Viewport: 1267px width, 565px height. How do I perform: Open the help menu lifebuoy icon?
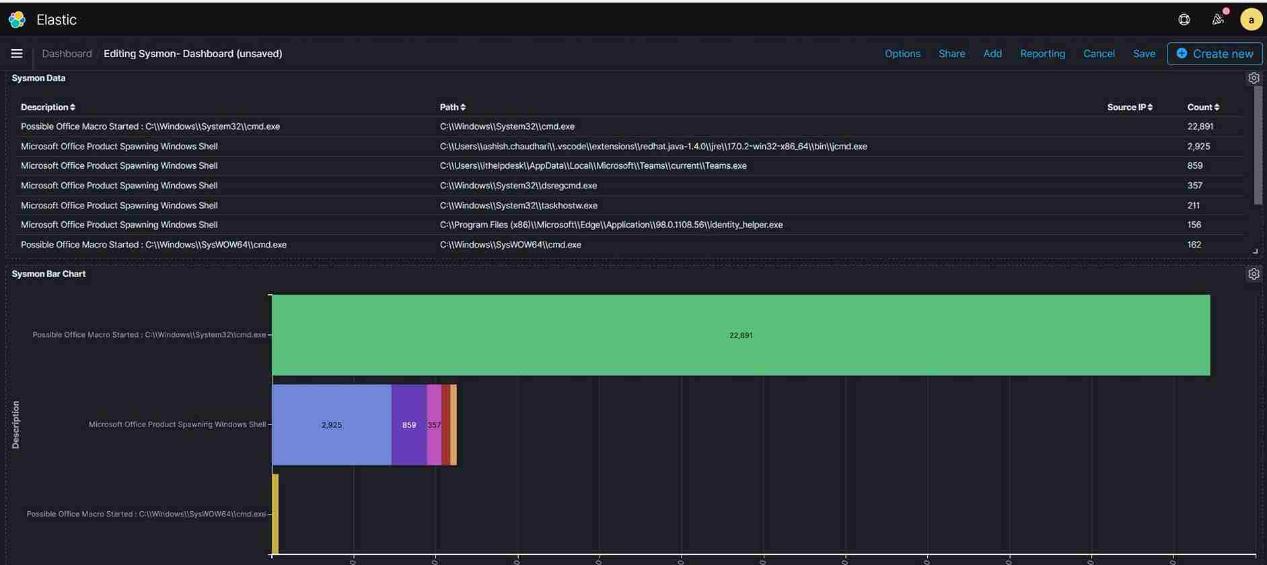pos(1184,20)
